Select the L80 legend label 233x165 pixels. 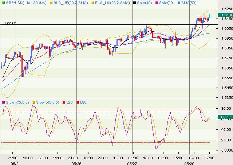tap(83, 102)
